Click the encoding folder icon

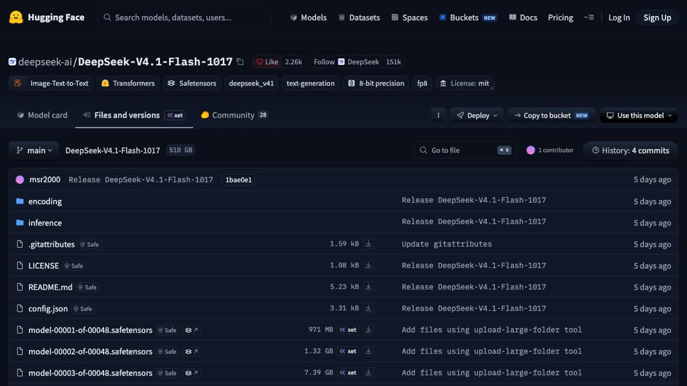pos(20,201)
